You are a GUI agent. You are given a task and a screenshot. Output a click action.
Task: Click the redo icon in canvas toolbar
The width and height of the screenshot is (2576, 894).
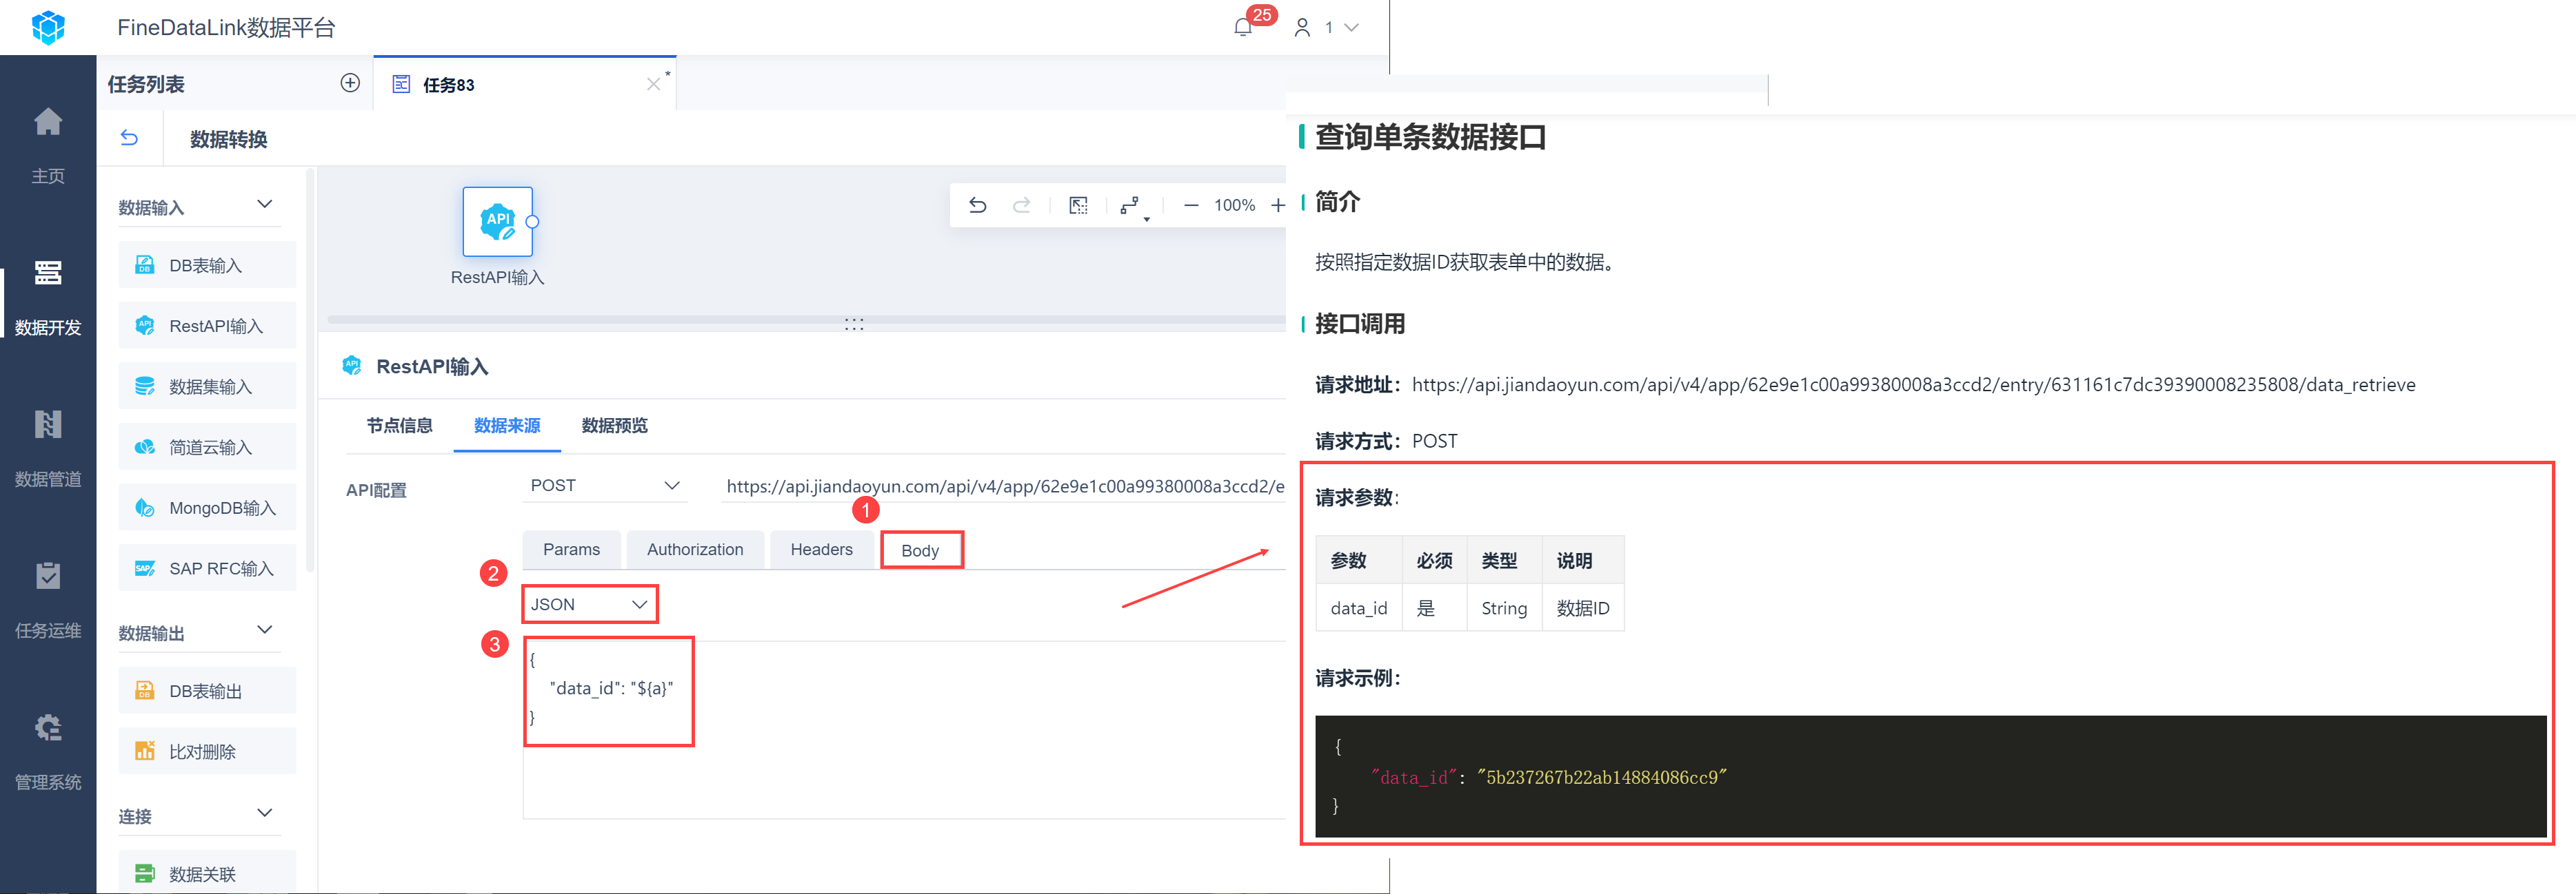click(1021, 206)
